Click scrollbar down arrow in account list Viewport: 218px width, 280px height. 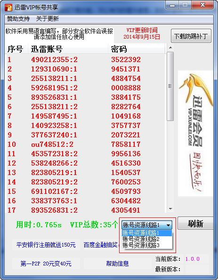170,209
